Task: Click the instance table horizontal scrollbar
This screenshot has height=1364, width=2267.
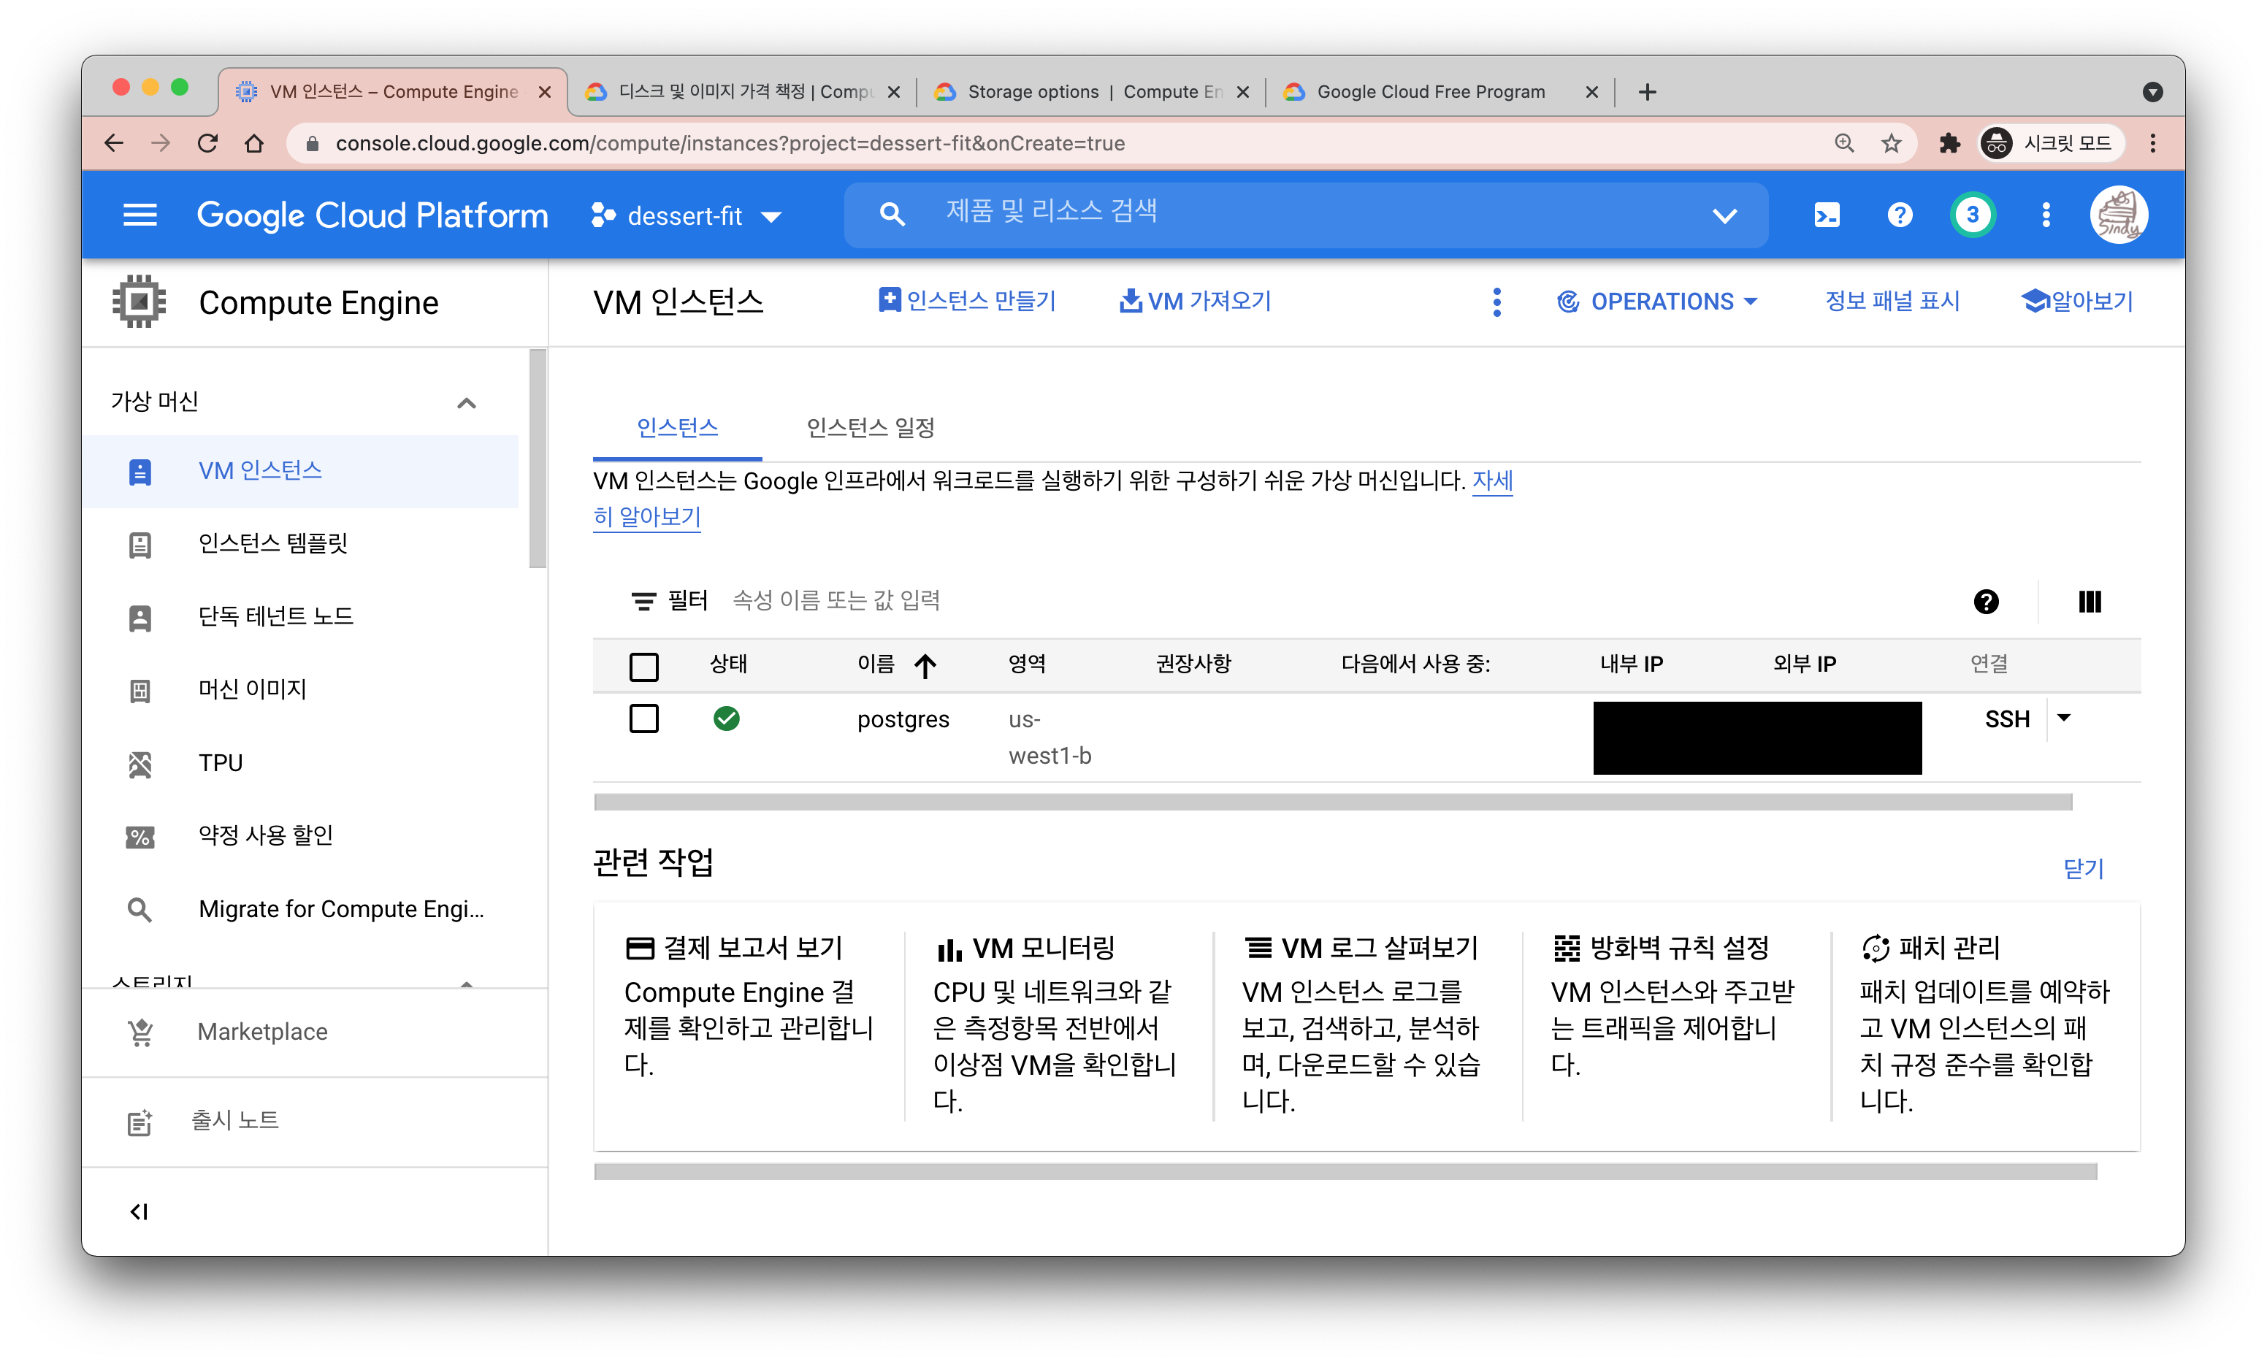Action: tap(1332, 802)
